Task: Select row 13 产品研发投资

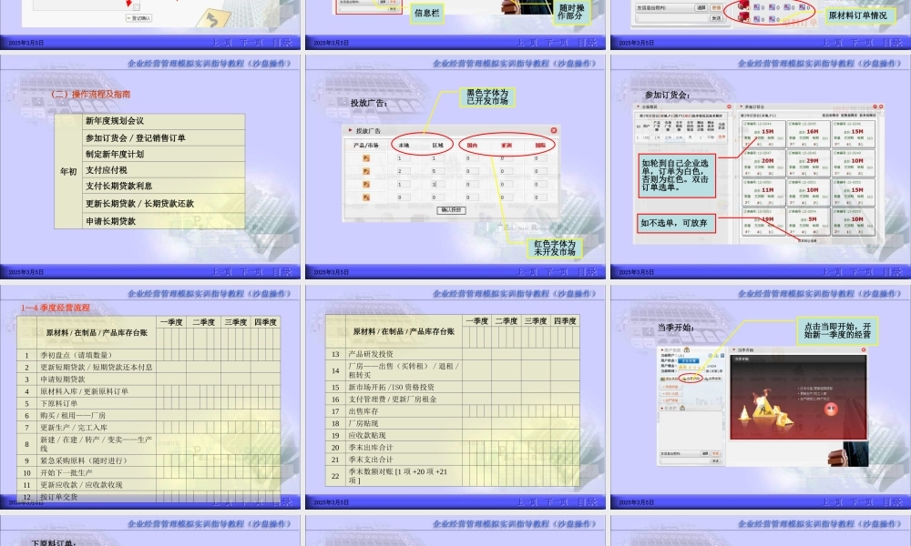Action: pyautogui.click(x=453, y=354)
